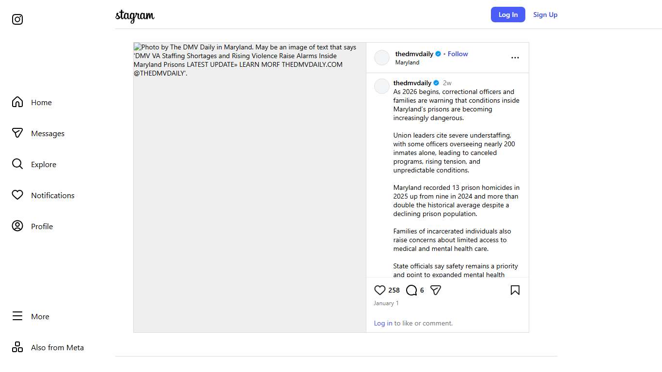Open post options three-dot menu
The width and height of the screenshot is (662, 372).
(515, 58)
